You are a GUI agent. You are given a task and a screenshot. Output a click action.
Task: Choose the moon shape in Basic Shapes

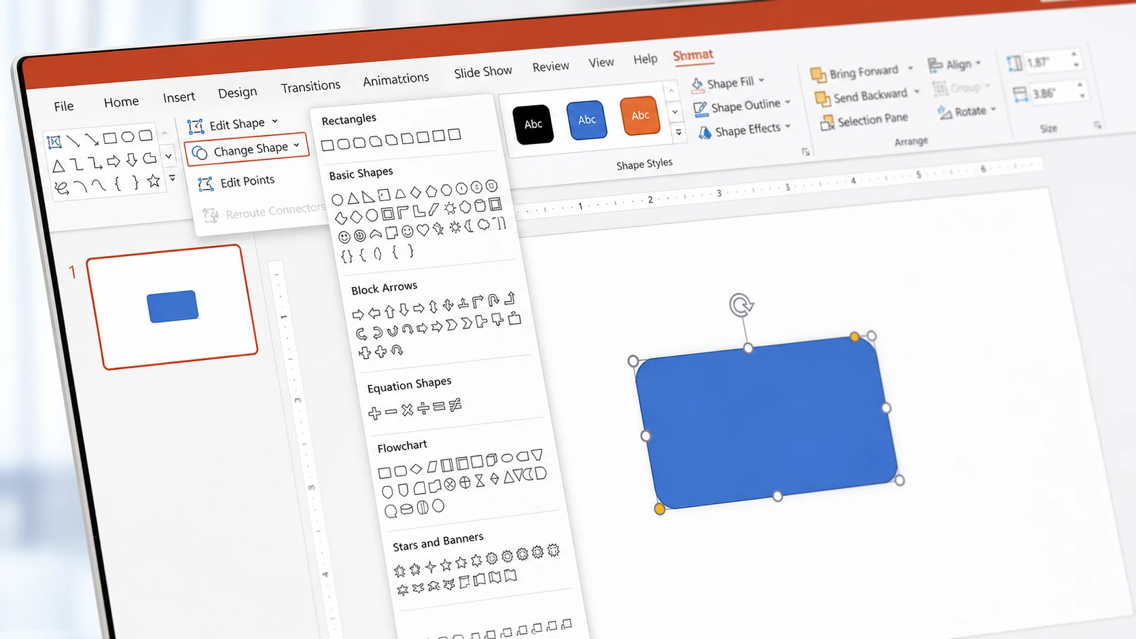[469, 226]
